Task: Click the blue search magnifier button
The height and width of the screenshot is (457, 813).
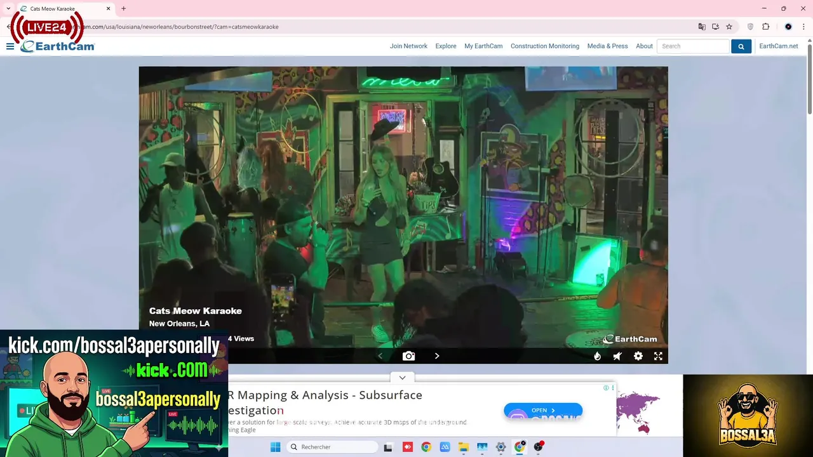Action: tap(741, 46)
